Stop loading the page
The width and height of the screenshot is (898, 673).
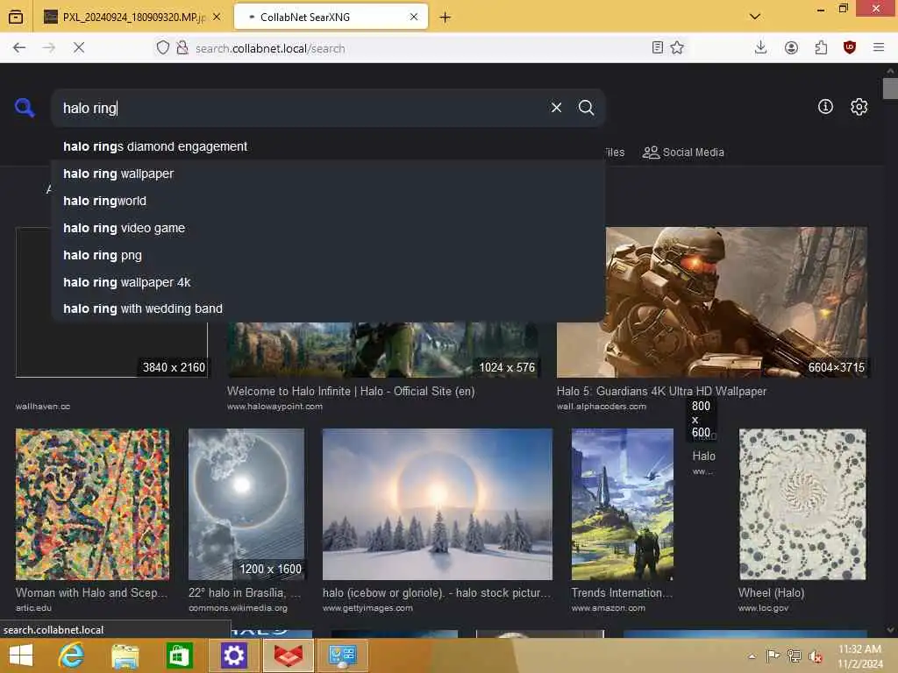(x=79, y=48)
